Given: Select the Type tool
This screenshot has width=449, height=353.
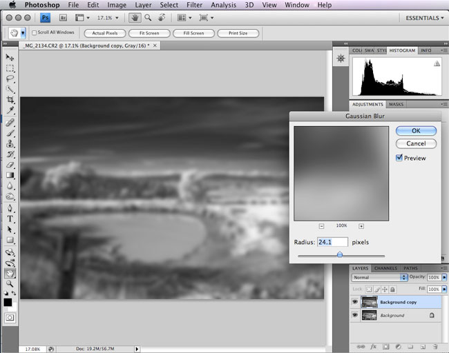Looking at the screenshot, I should point(10,219).
